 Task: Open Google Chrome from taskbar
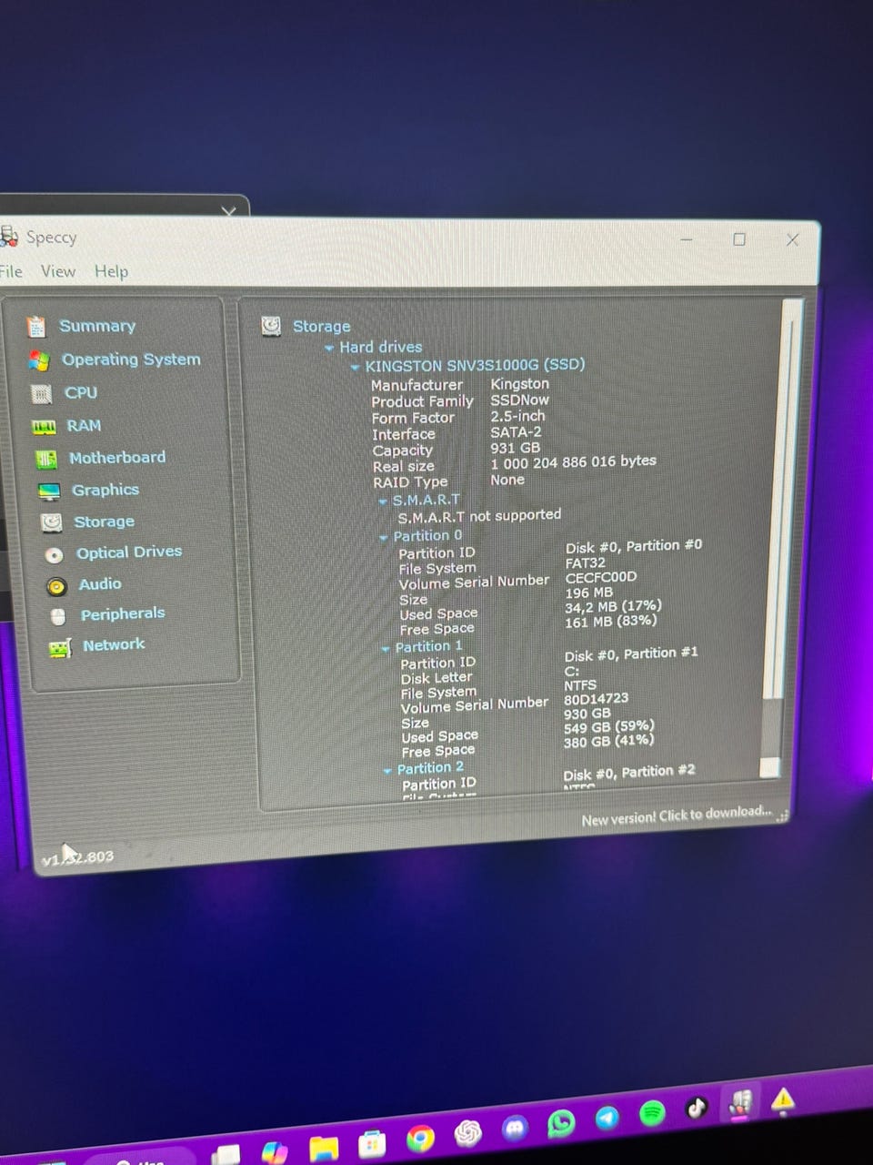[420, 1137]
